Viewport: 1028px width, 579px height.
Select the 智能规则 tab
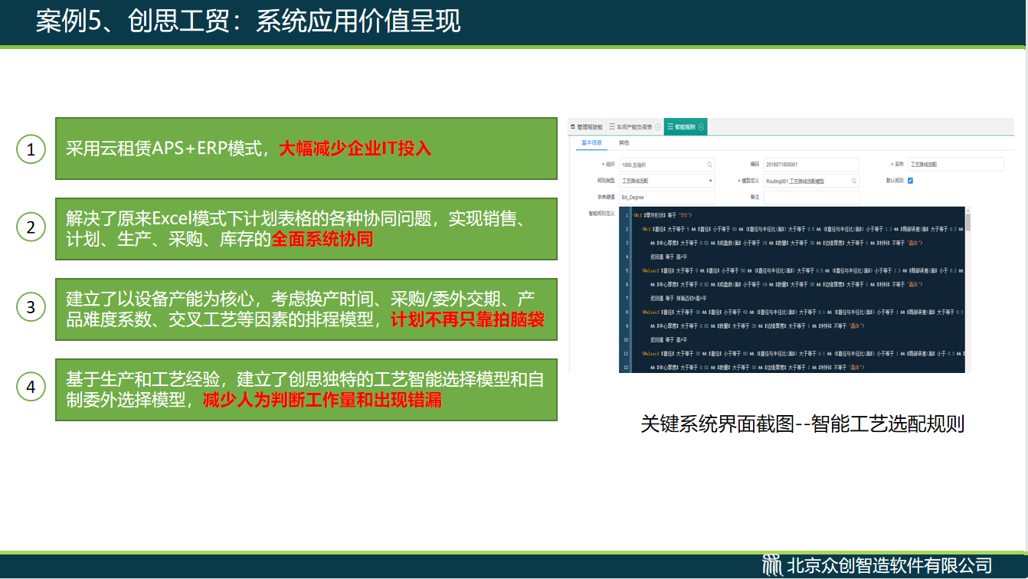pyautogui.click(x=686, y=127)
